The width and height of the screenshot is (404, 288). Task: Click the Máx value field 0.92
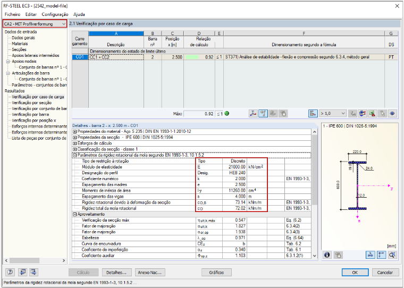click(199, 114)
